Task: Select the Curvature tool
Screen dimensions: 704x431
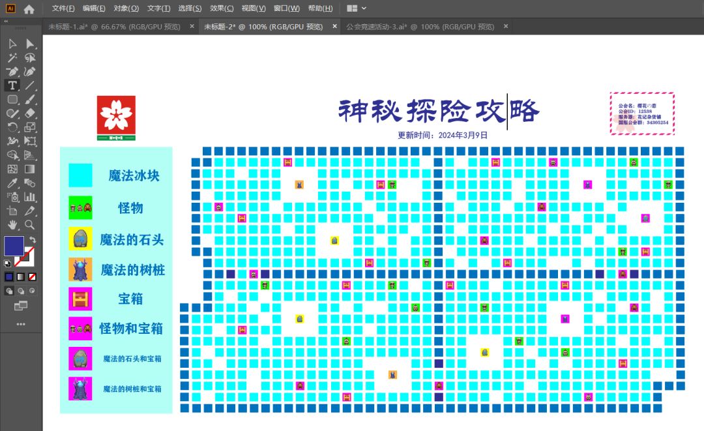Action: point(29,71)
